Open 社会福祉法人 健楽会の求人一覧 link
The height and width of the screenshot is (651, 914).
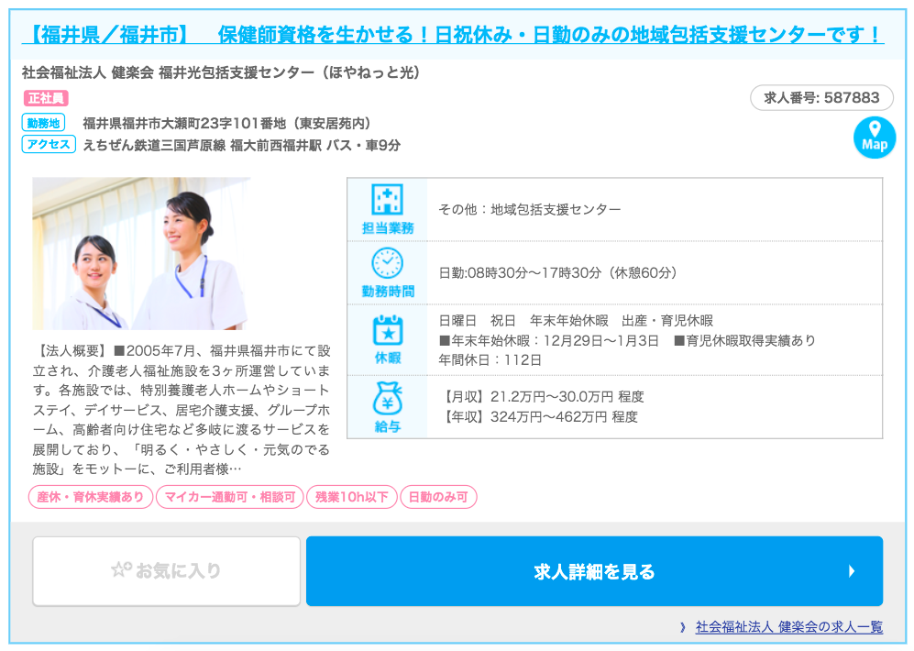pos(788,627)
